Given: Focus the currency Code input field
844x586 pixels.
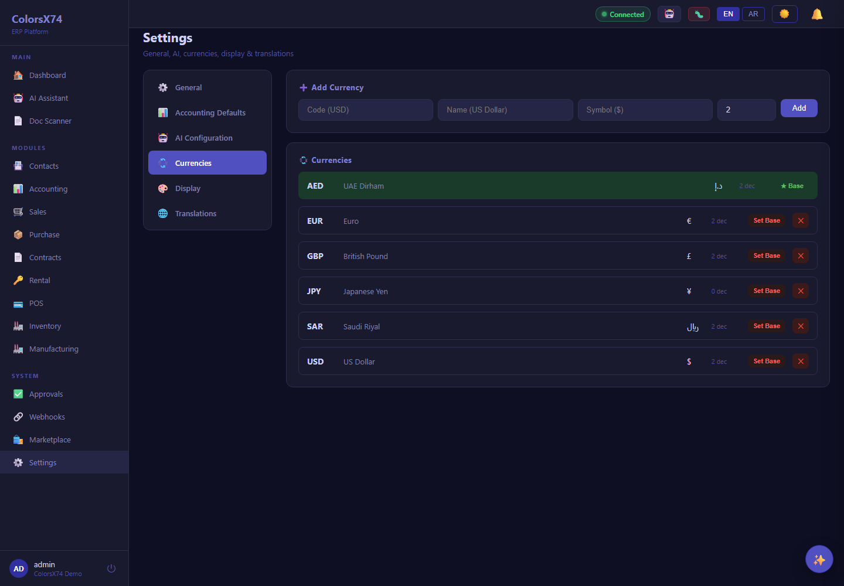Looking at the screenshot, I should pos(366,110).
